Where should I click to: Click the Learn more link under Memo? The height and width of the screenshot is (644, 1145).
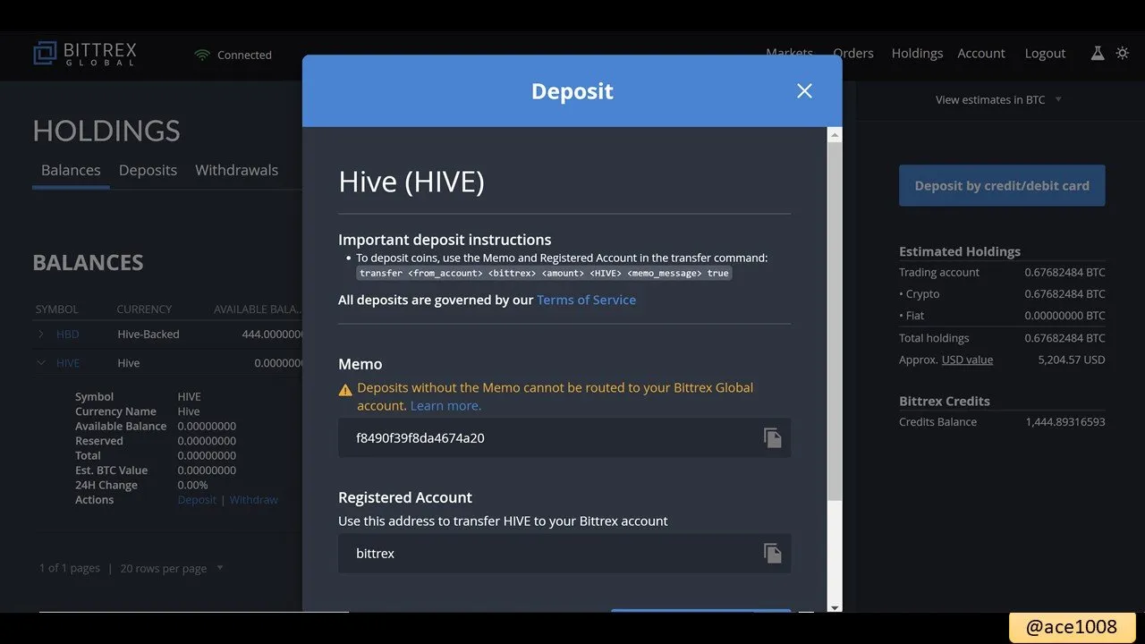click(x=445, y=405)
